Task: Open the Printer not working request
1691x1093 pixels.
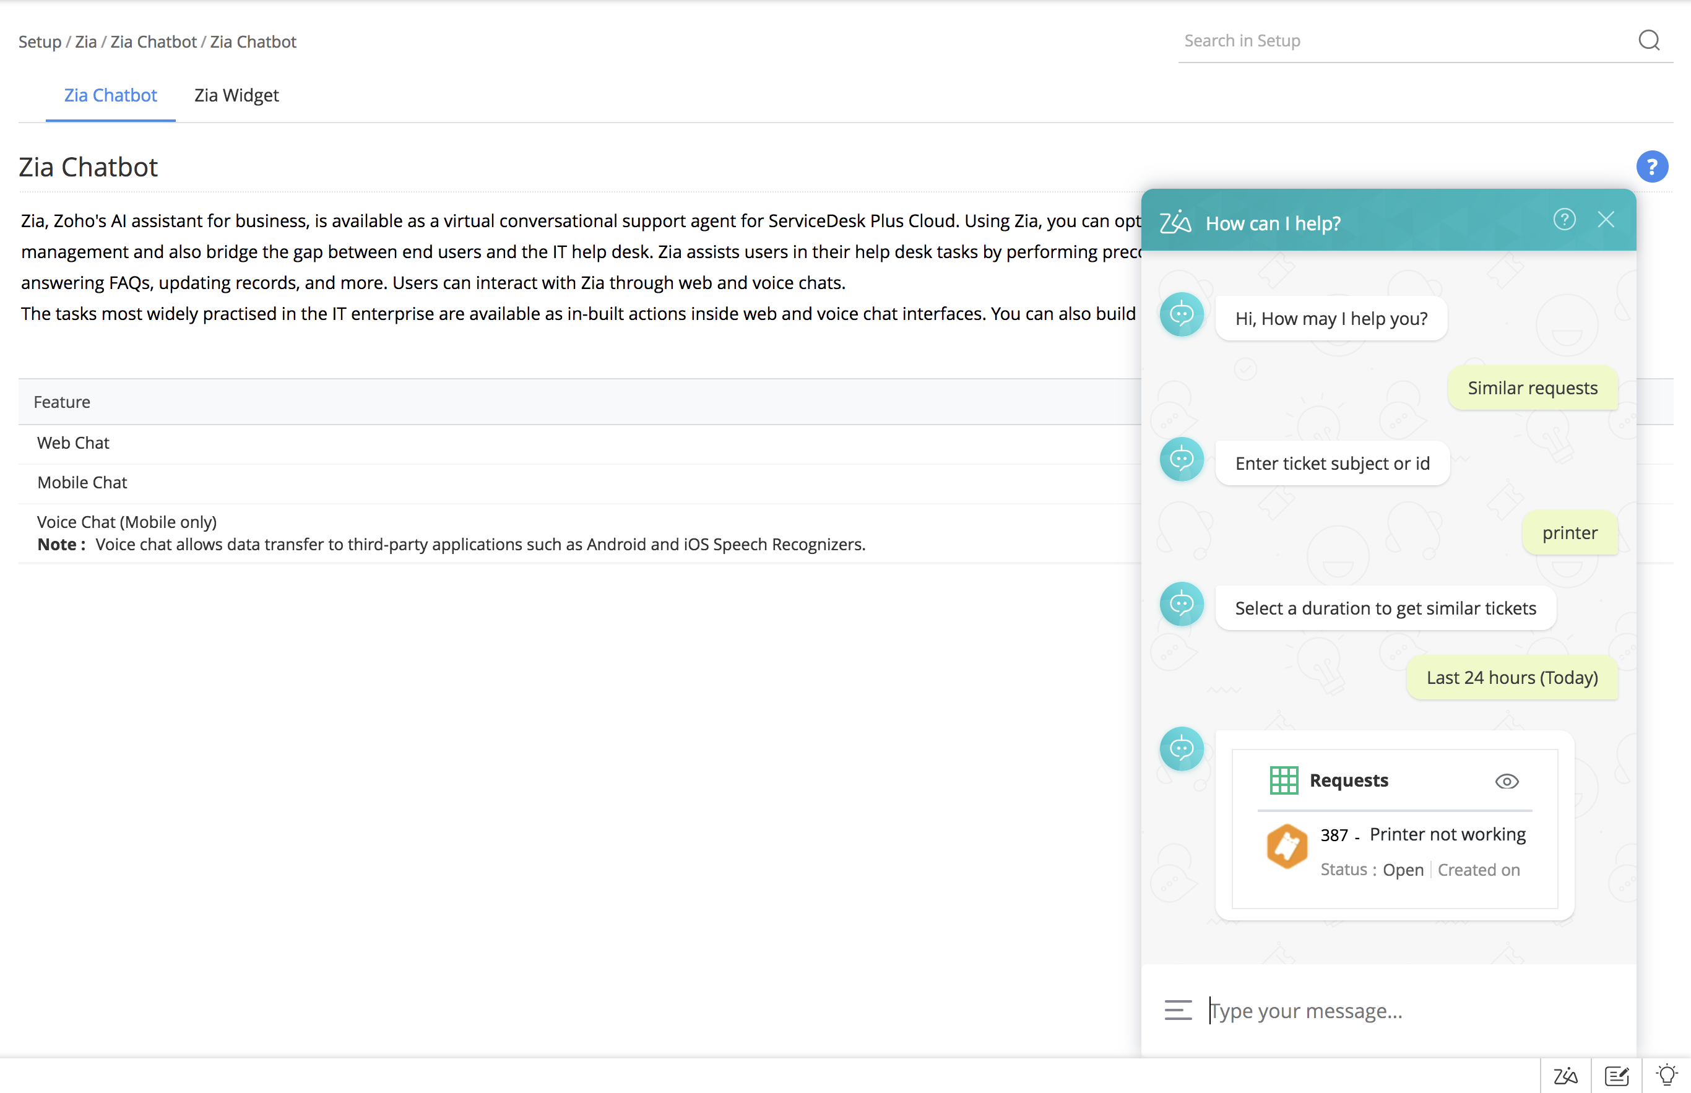Action: [1447, 835]
